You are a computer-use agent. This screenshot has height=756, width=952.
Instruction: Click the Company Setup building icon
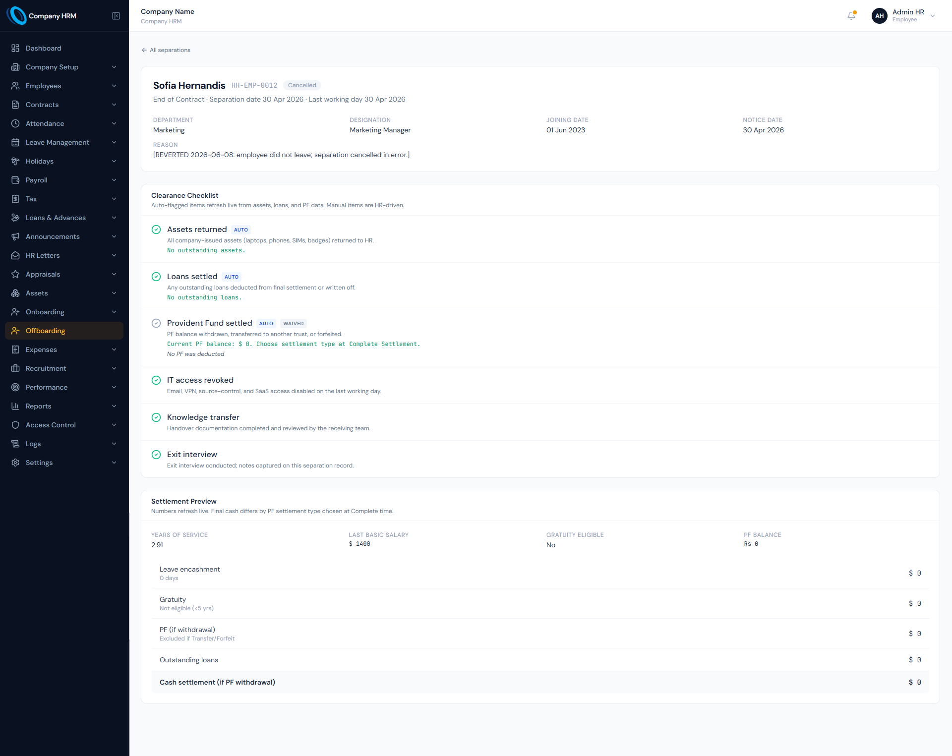pos(15,67)
